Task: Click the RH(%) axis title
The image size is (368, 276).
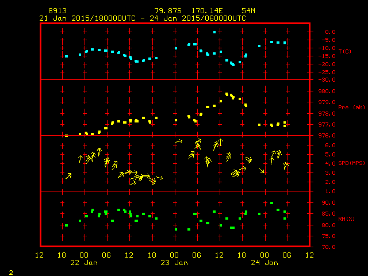Action: [x=346, y=218]
